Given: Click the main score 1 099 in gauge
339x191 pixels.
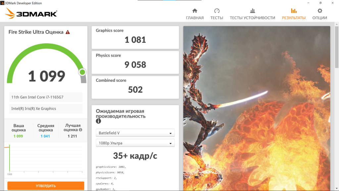Looking at the screenshot, I should click(47, 76).
